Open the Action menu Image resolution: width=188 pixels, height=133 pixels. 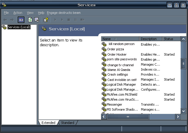pos(18,13)
